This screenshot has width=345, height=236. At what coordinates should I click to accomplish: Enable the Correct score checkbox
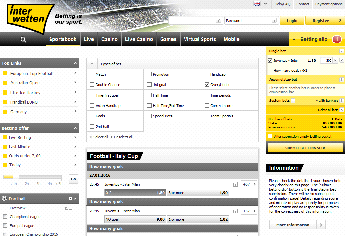coord(207,106)
